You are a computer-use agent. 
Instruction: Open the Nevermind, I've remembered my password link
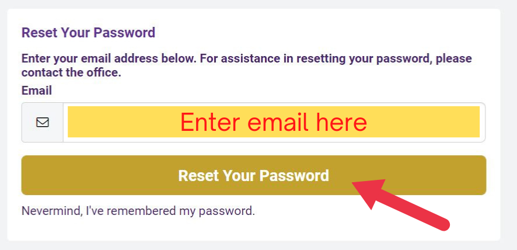(138, 211)
